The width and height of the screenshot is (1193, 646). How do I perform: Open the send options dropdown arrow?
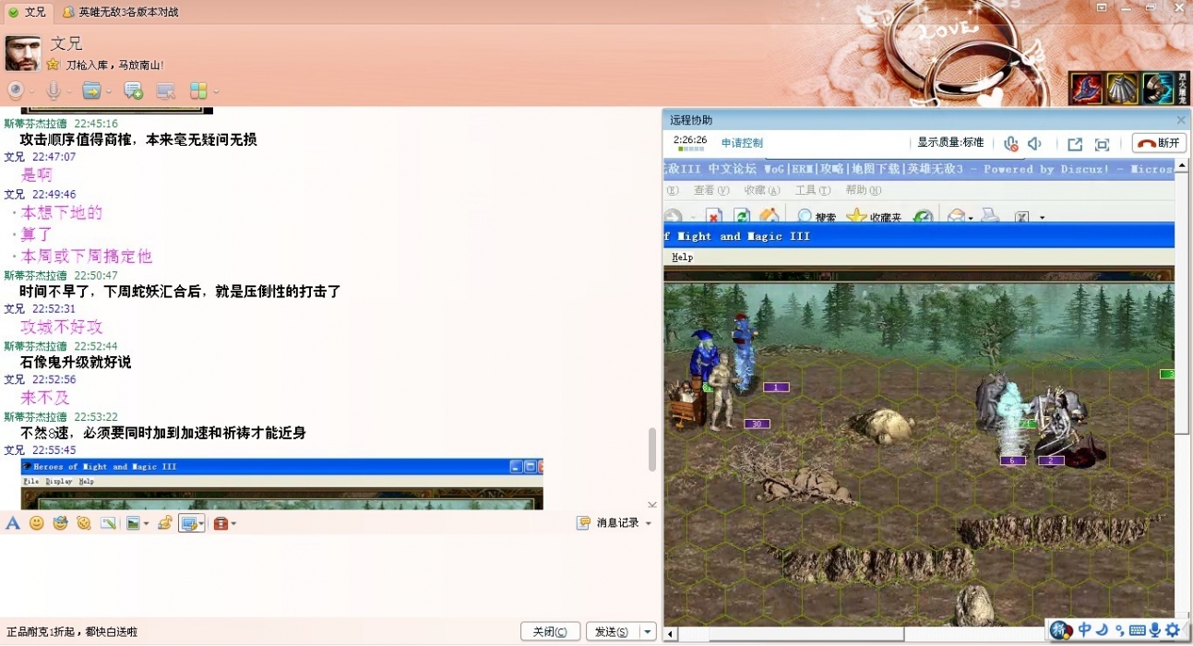click(649, 632)
